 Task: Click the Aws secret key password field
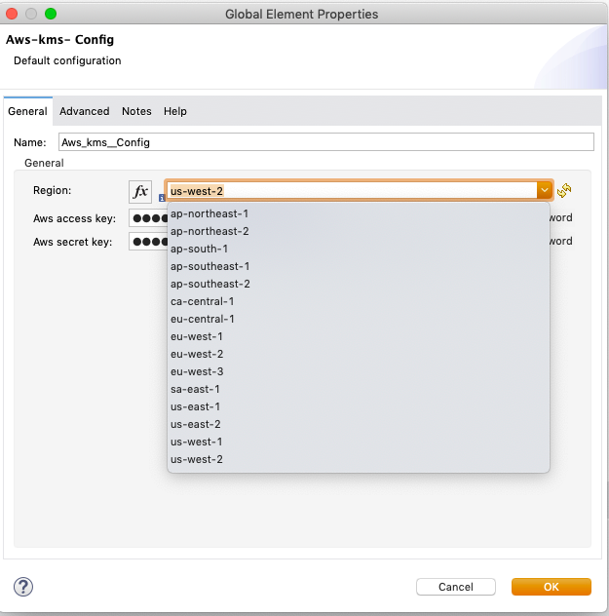148,241
